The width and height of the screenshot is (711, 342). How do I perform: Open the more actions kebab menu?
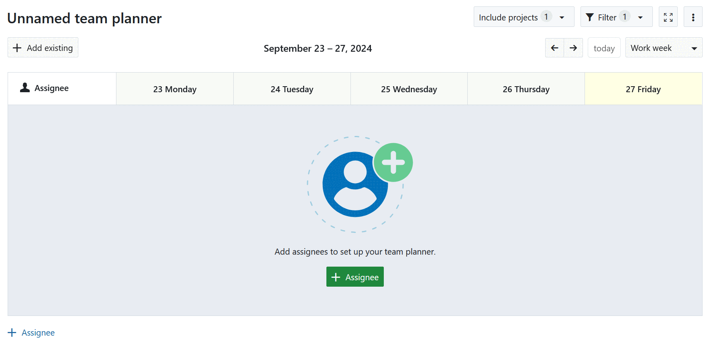click(693, 17)
